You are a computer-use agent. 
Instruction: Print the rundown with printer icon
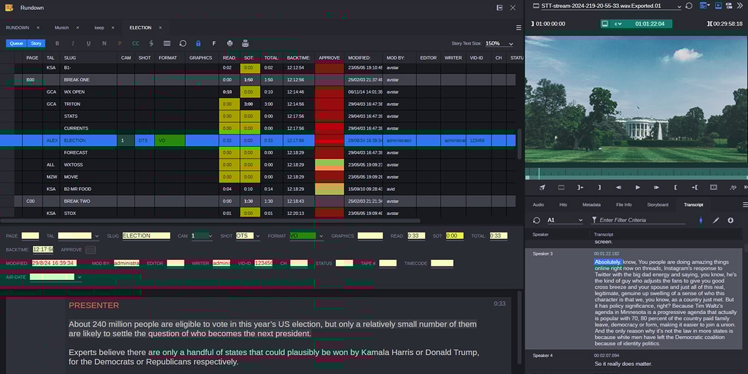pyautogui.click(x=230, y=44)
